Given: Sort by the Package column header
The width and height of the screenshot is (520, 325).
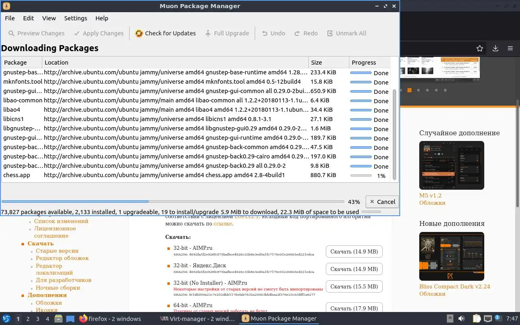Looking at the screenshot, I should click(22, 63).
